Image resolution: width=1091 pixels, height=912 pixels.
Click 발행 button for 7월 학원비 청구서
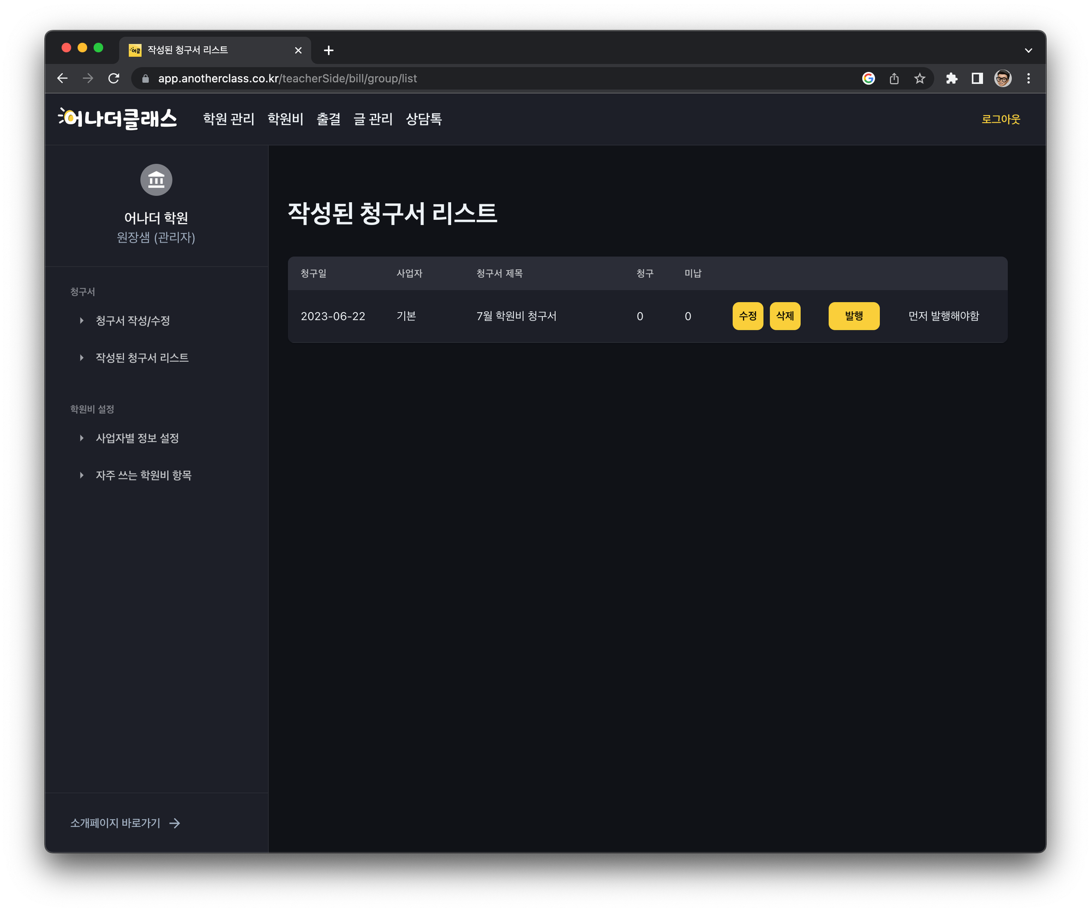tap(854, 316)
